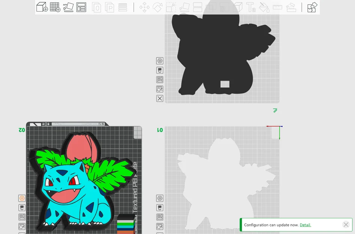Activate the Cut tool
355x234 pixels.
coord(197,7)
